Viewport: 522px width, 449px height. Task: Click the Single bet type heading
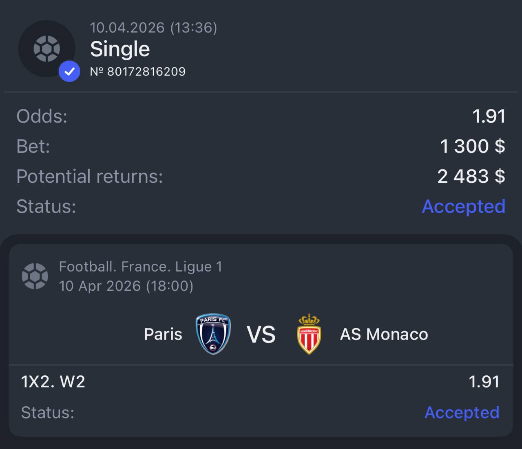[x=120, y=49]
